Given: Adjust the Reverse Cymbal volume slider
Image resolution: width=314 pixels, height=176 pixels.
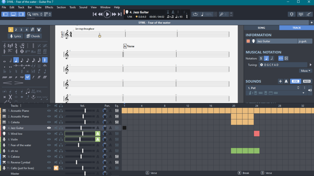Looking at the screenshot, I should [80, 162].
